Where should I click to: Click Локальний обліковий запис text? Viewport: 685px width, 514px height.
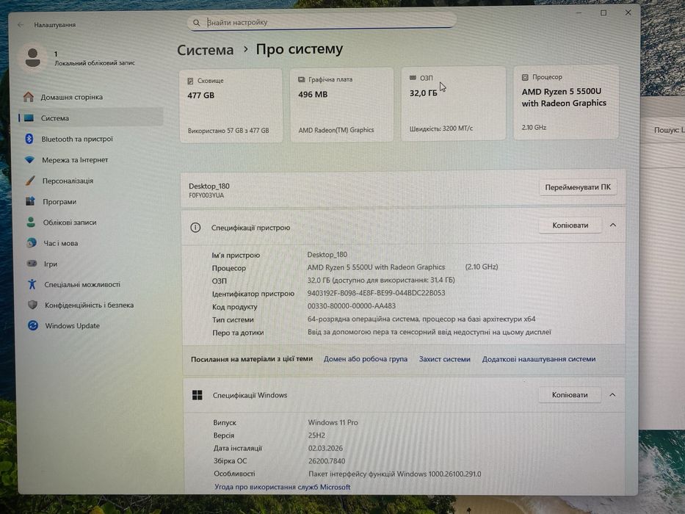coord(95,63)
